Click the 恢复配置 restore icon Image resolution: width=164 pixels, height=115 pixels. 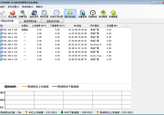tap(113, 14)
